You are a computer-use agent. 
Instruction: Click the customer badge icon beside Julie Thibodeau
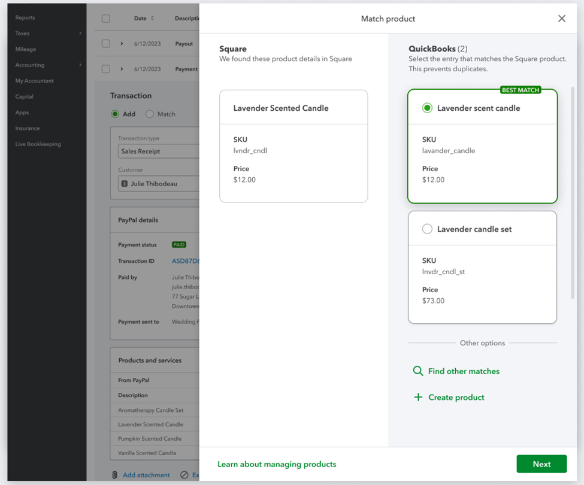(125, 183)
